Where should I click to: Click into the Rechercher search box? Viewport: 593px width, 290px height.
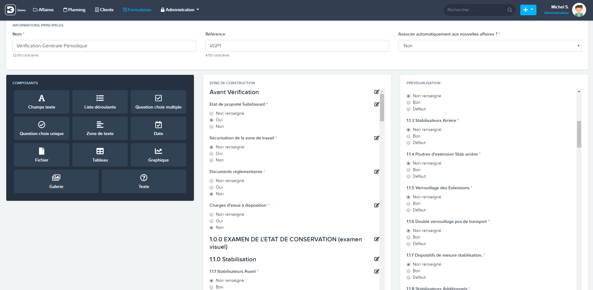click(475, 10)
